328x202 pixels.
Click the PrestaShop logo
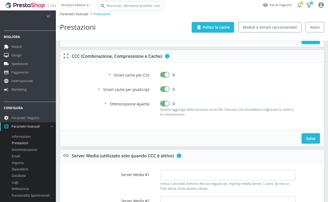point(25,5)
